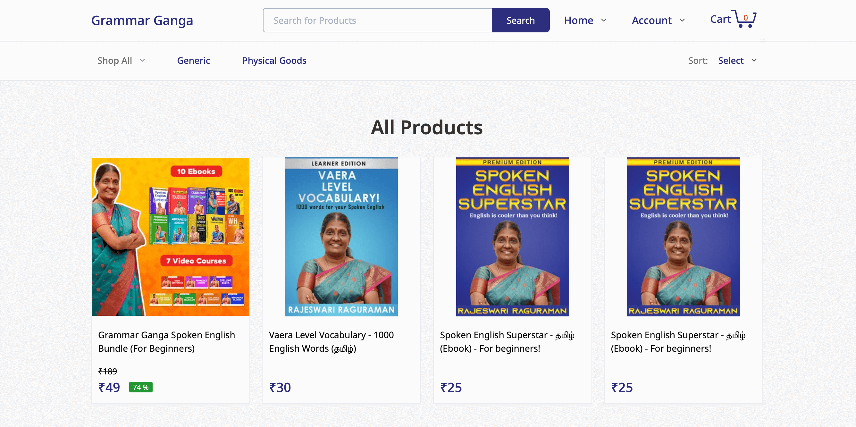Click the ₹49 bundle price
This screenshot has width=856, height=427.
click(x=109, y=388)
